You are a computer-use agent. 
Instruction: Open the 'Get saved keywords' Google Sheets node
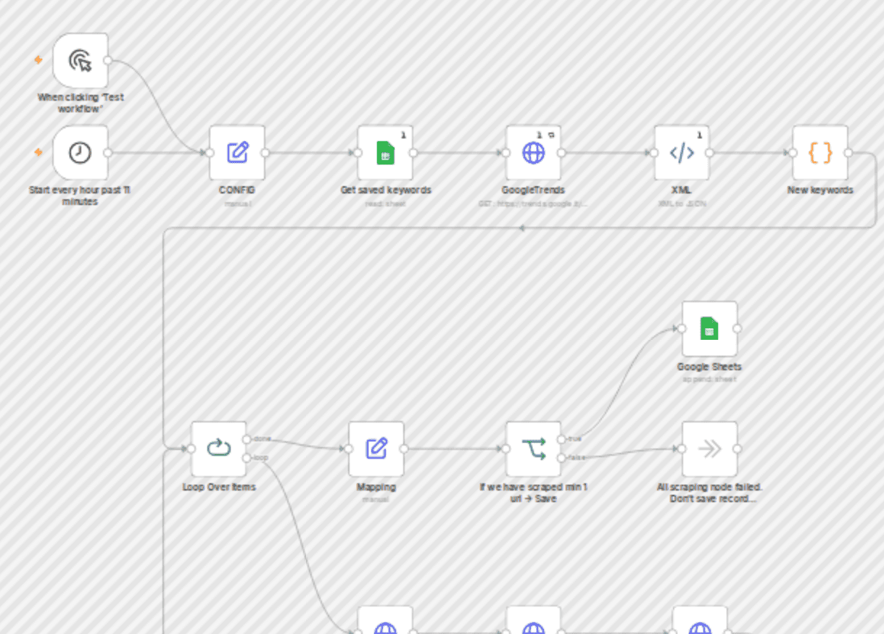pos(385,152)
